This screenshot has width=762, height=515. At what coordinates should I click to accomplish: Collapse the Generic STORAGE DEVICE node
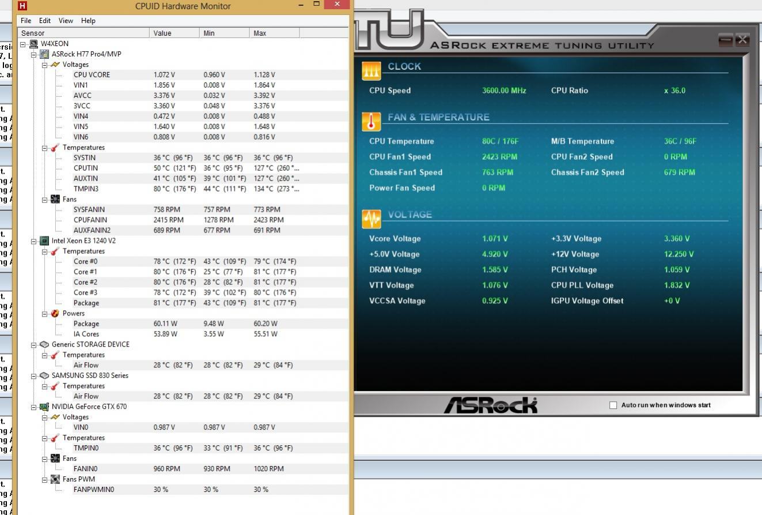click(x=33, y=345)
